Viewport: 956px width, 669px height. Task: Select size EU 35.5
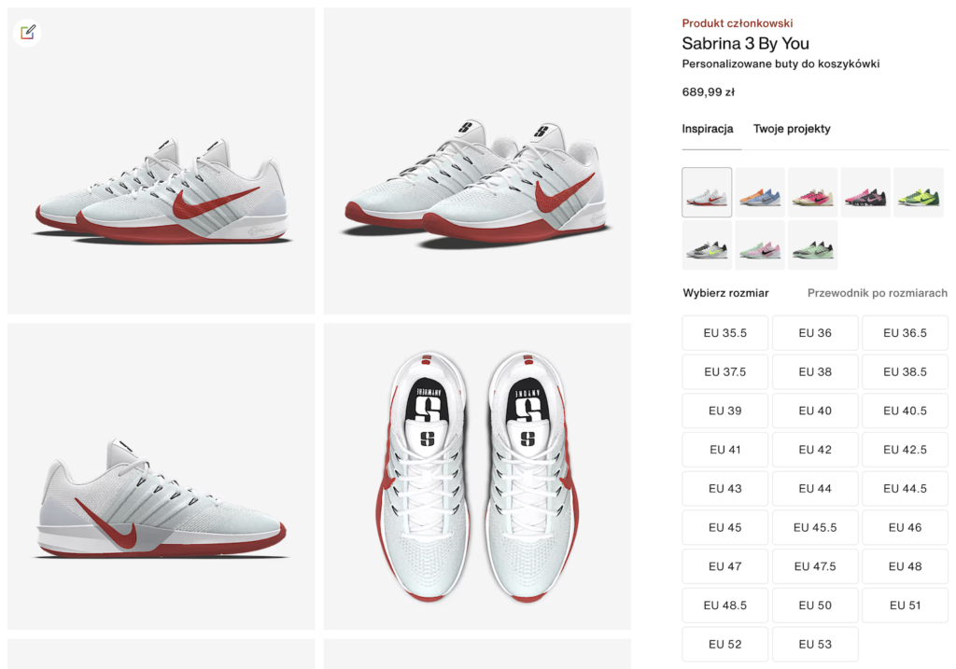tap(724, 333)
